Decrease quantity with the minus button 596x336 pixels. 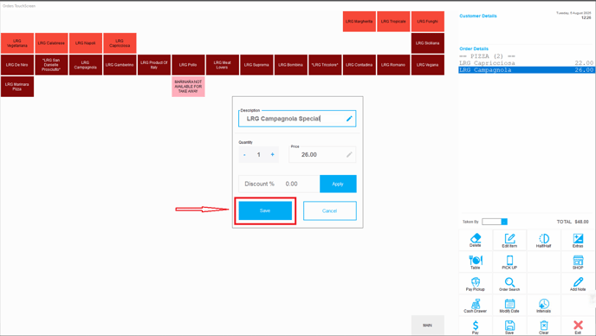coord(244,155)
